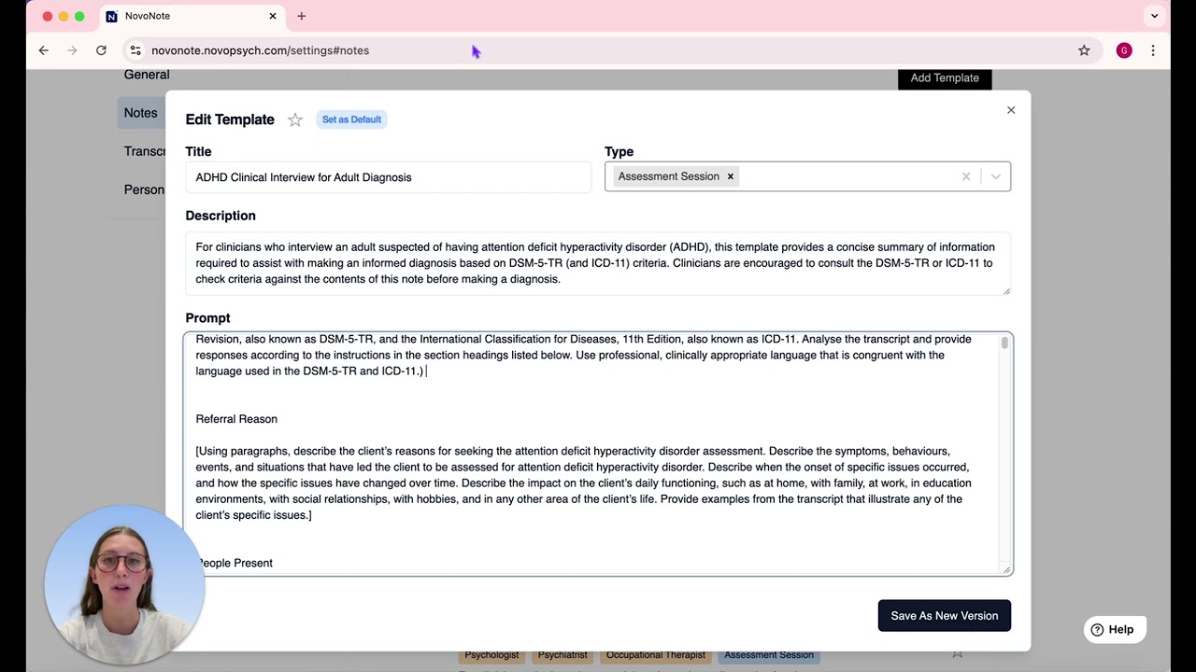Click the Psychiatrist tag below dialog

coord(562,655)
